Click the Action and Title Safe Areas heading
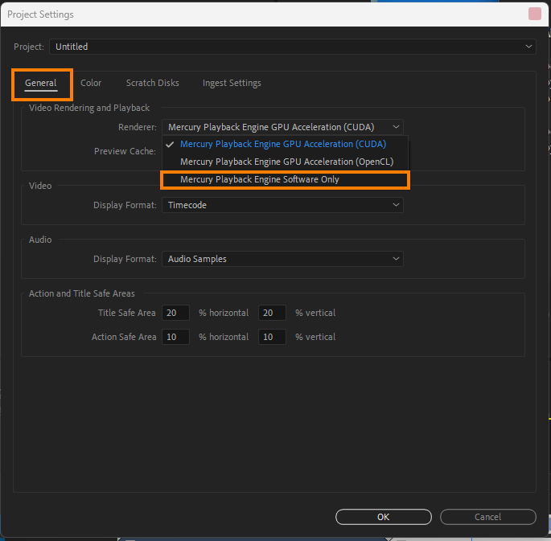Image resolution: width=551 pixels, height=541 pixels. click(x=81, y=293)
